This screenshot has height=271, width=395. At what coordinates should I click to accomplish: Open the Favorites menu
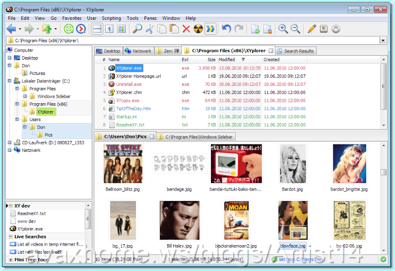[72, 18]
